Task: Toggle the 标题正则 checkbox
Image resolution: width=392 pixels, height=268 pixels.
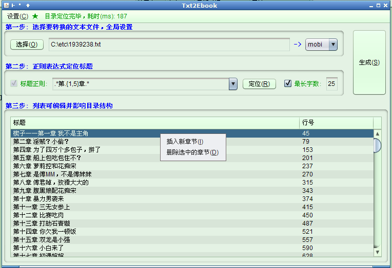Action: click(x=14, y=83)
